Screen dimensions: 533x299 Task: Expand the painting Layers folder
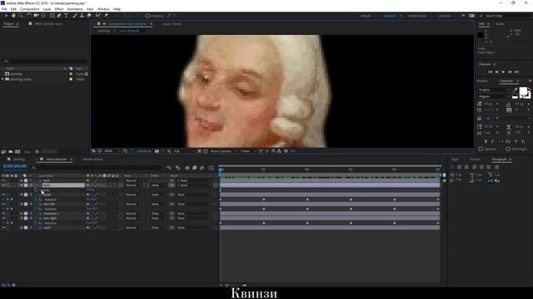point(2,80)
